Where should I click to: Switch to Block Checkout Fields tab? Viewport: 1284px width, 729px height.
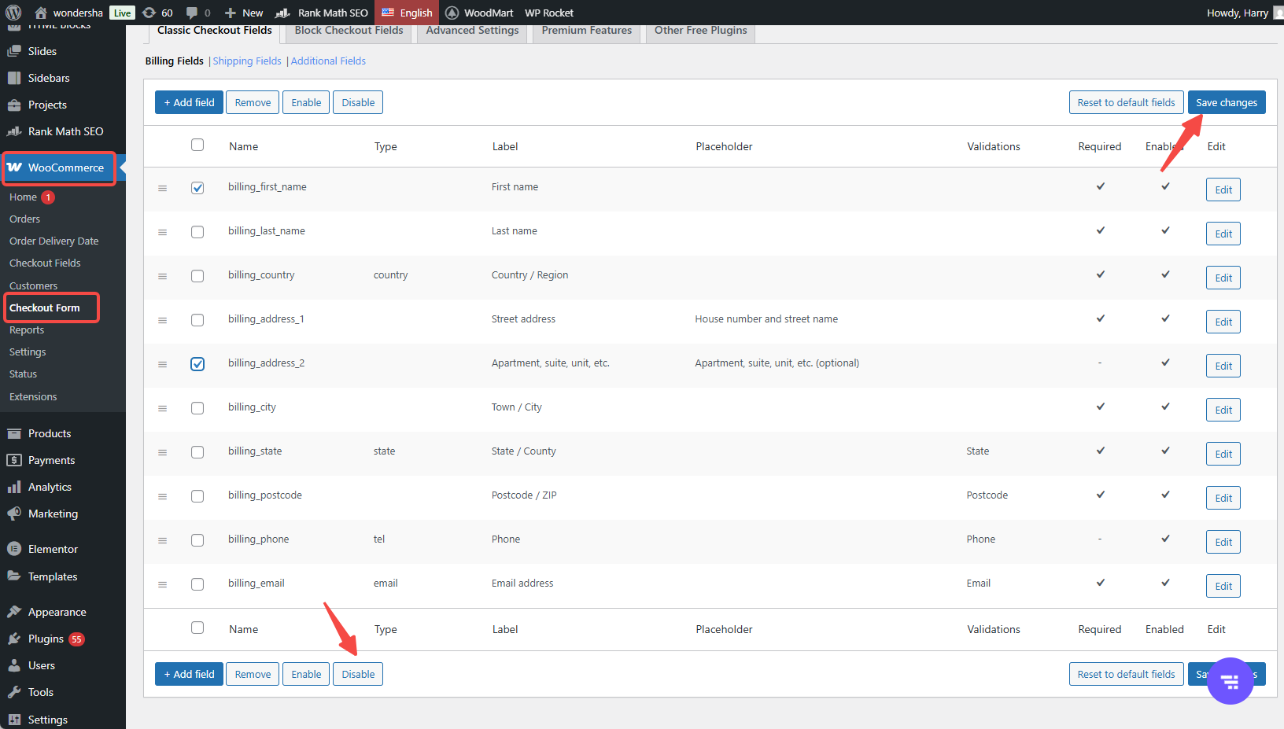pyautogui.click(x=349, y=31)
